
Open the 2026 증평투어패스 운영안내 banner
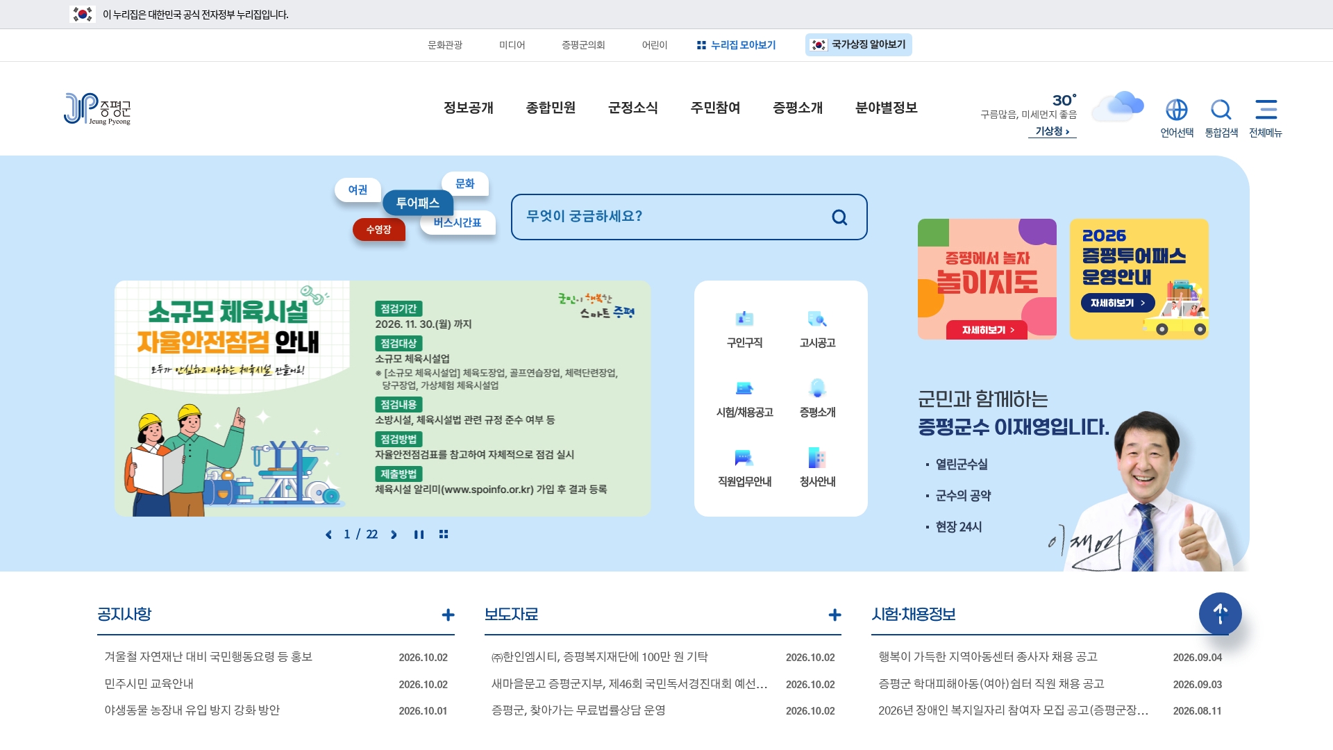1139,279
